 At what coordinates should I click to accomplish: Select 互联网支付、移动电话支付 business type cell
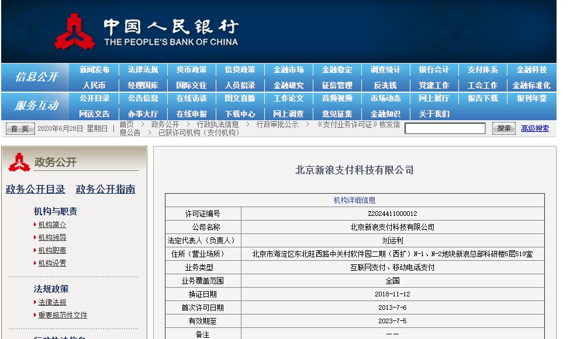(393, 267)
